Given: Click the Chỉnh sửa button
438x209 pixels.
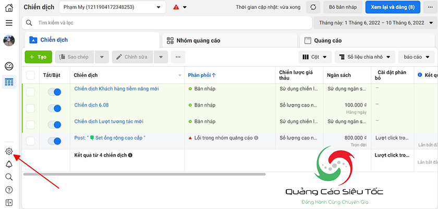Looking at the screenshot, I should click(132, 57).
